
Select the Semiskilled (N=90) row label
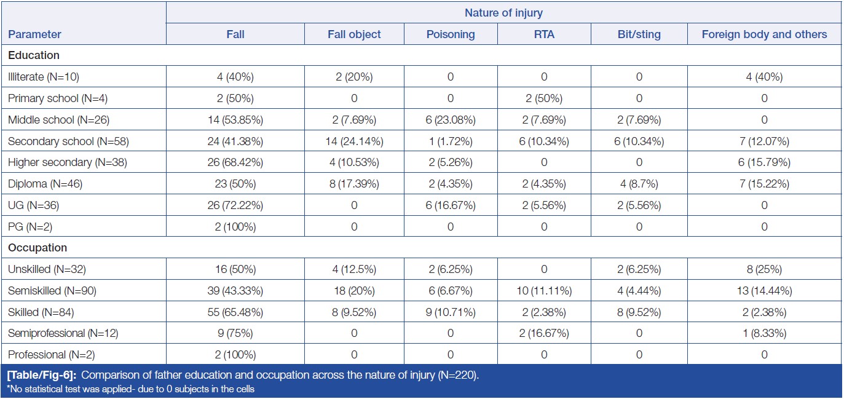52,290
